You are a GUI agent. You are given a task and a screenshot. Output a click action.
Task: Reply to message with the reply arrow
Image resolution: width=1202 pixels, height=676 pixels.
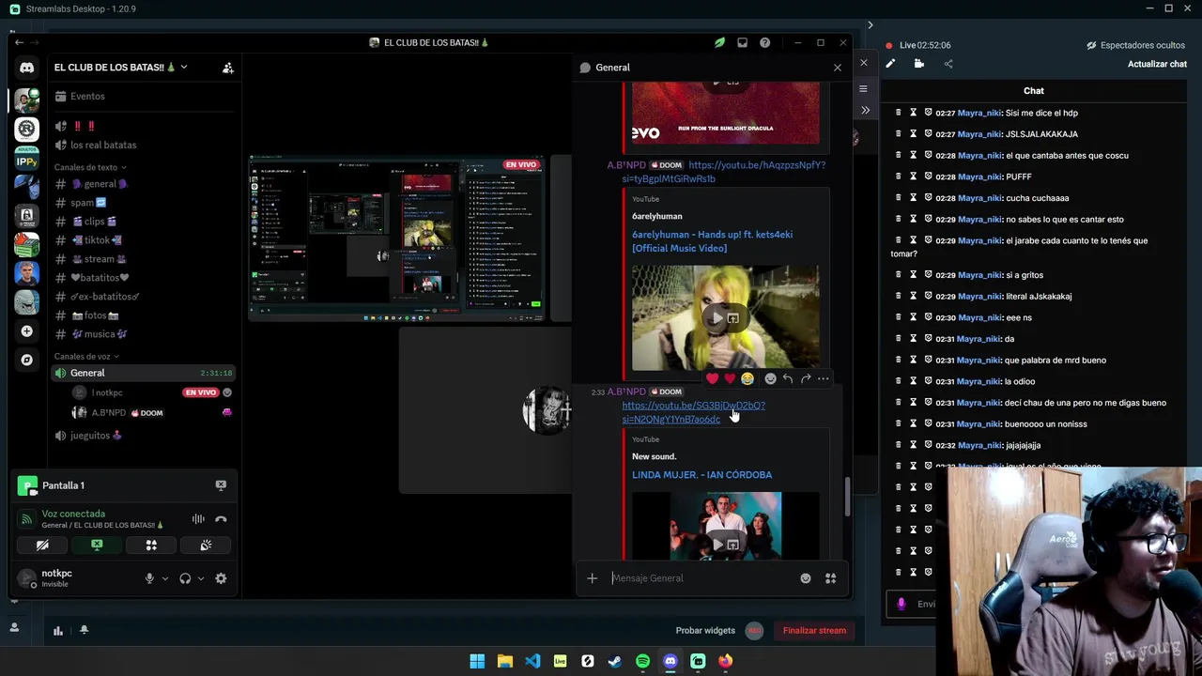pyautogui.click(x=788, y=378)
